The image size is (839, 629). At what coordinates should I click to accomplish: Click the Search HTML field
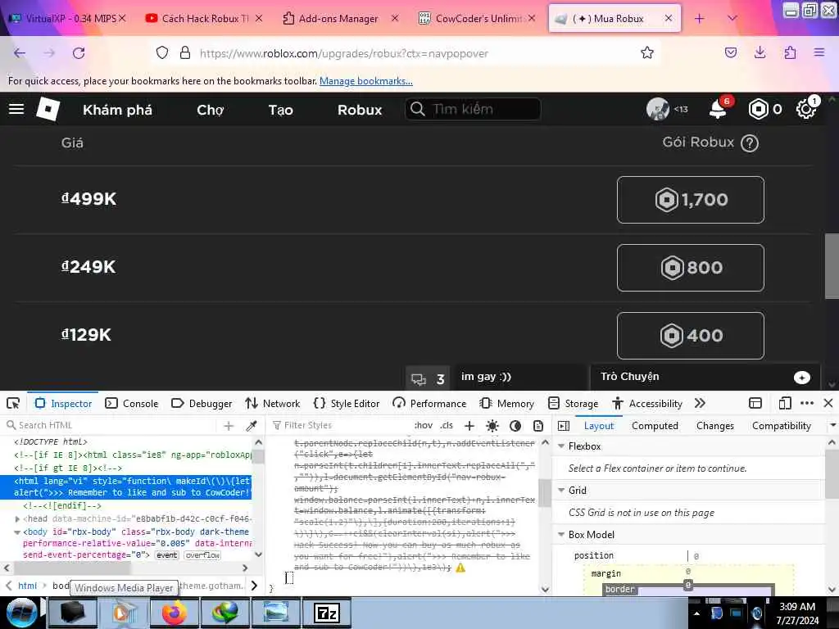pyautogui.click(x=111, y=426)
